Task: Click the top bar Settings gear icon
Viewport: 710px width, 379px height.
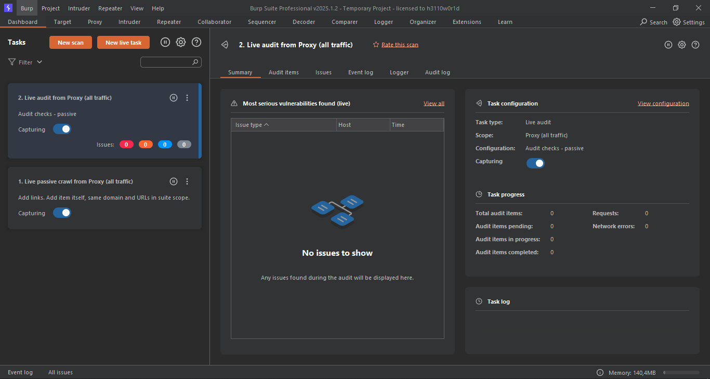Action: (x=677, y=22)
